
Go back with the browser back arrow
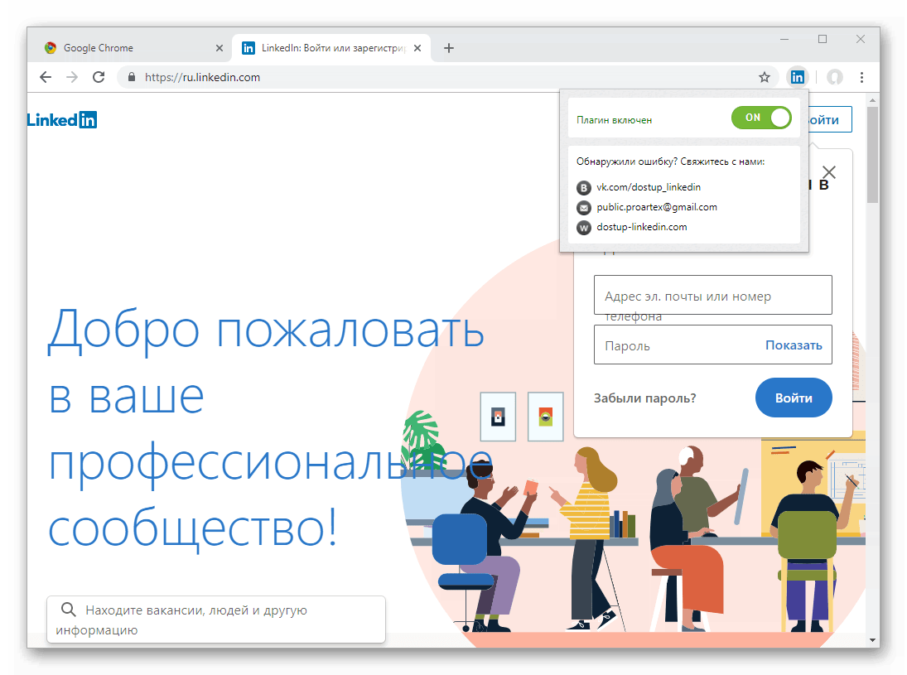[x=45, y=77]
